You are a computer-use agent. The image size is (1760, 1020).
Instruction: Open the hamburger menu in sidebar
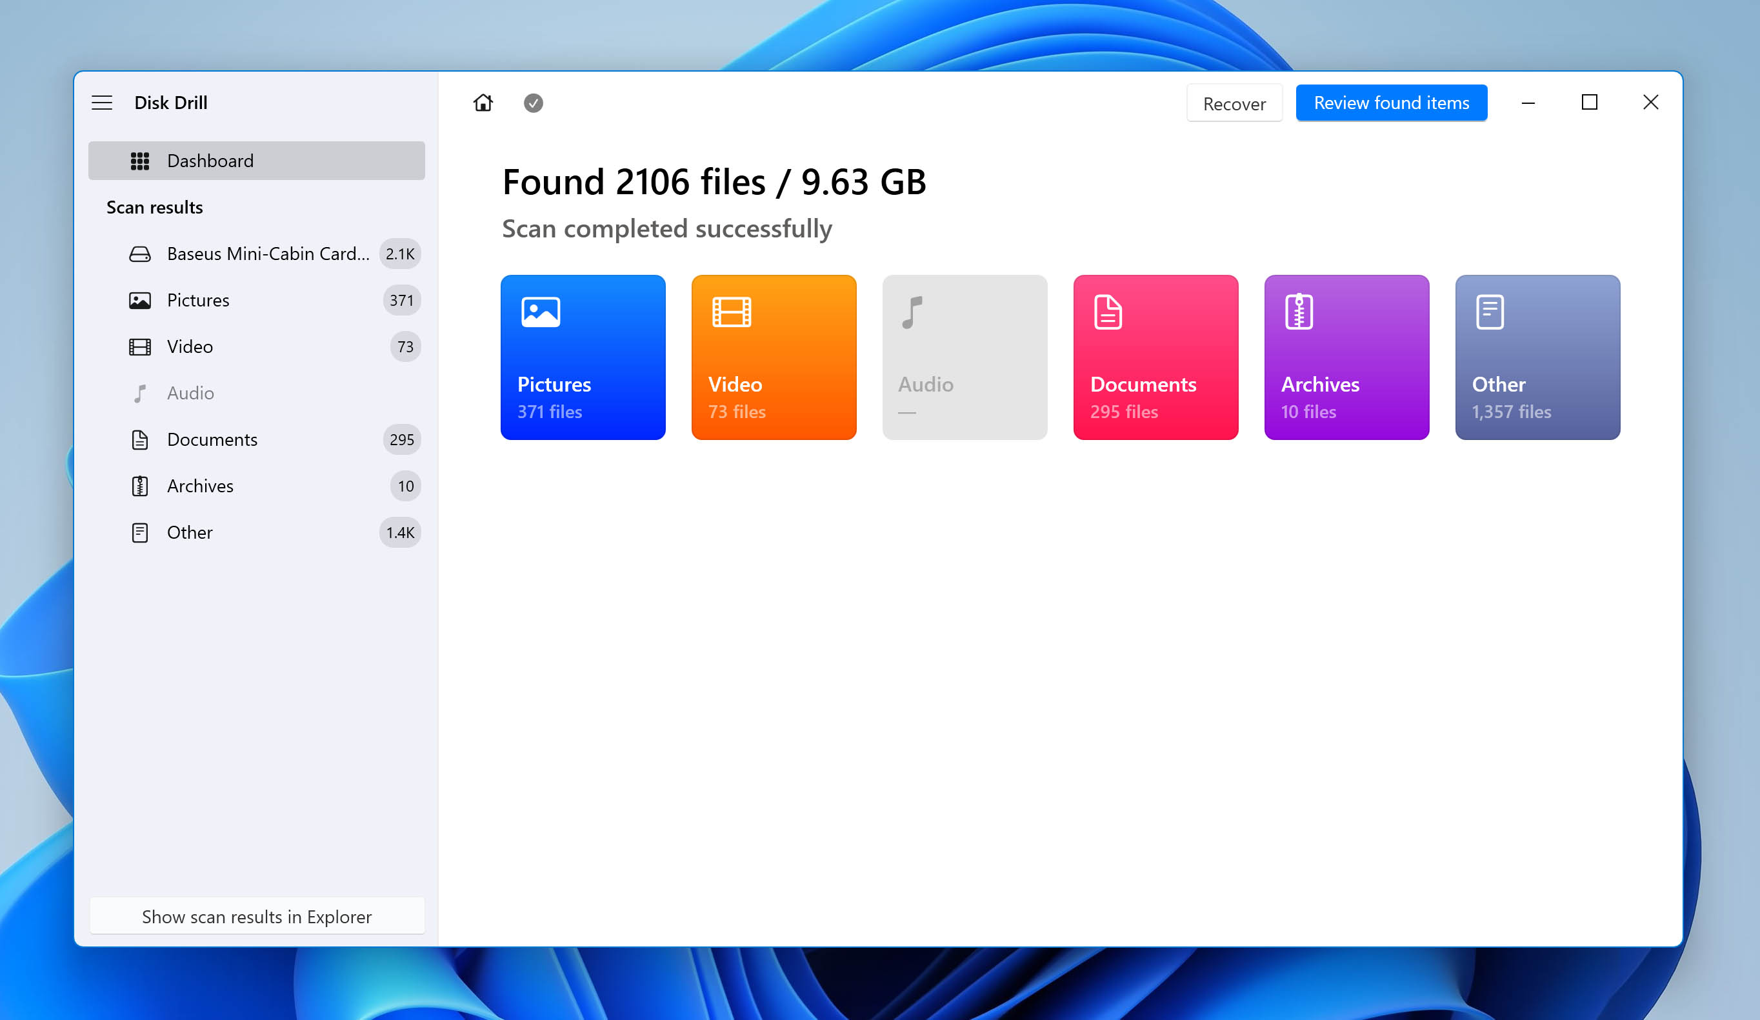coord(102,102)
